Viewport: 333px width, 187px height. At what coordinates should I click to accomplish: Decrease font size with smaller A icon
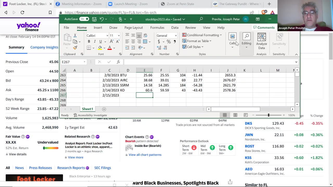point(117,42)
